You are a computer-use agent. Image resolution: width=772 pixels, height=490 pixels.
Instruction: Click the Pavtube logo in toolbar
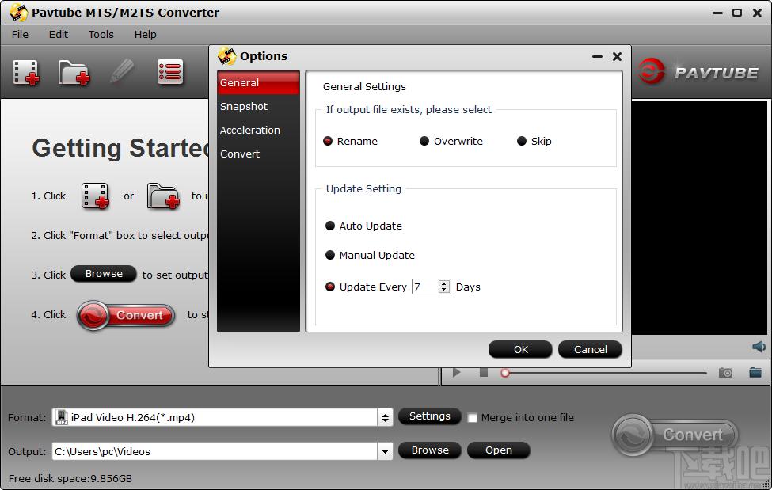[x=698, y=72]
